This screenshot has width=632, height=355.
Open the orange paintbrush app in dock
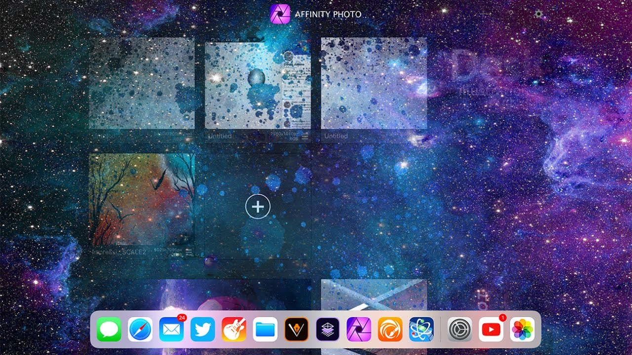click(390, 329)
